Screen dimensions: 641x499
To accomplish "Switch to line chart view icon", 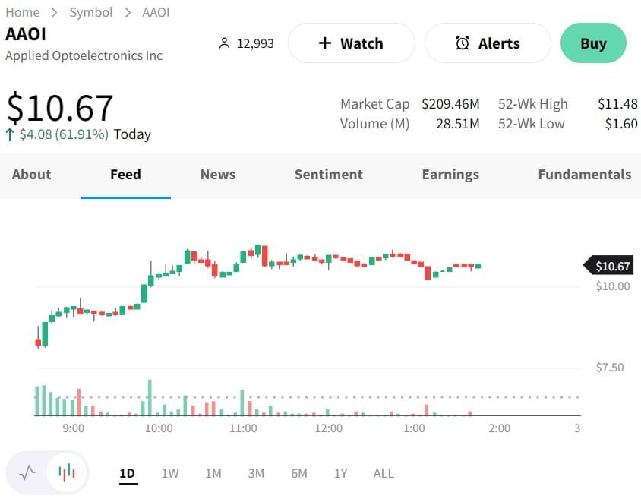I will coord(27,473).
